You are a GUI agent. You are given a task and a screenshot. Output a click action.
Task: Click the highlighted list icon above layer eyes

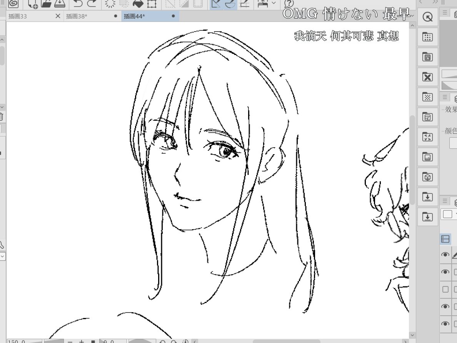tap(445, 239)
